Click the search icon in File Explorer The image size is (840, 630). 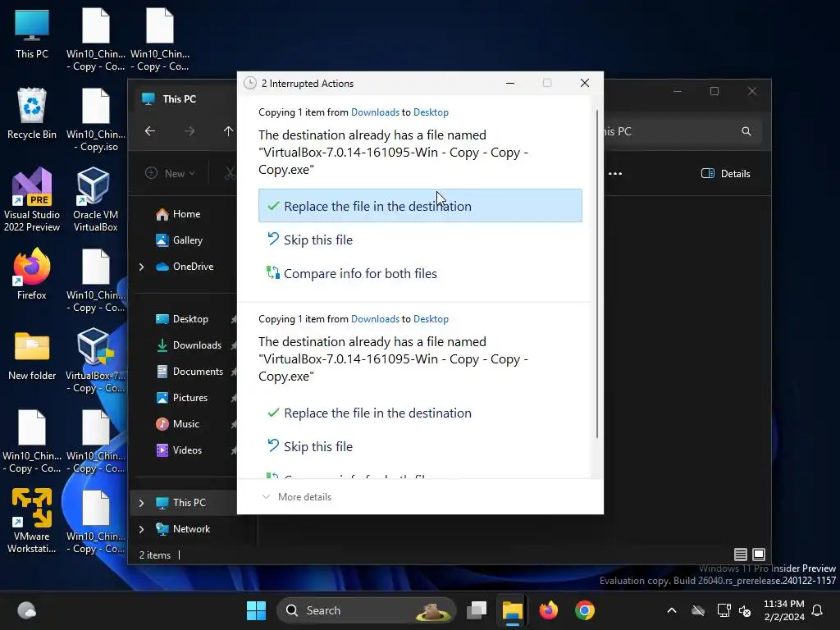(x=746, y=131)
